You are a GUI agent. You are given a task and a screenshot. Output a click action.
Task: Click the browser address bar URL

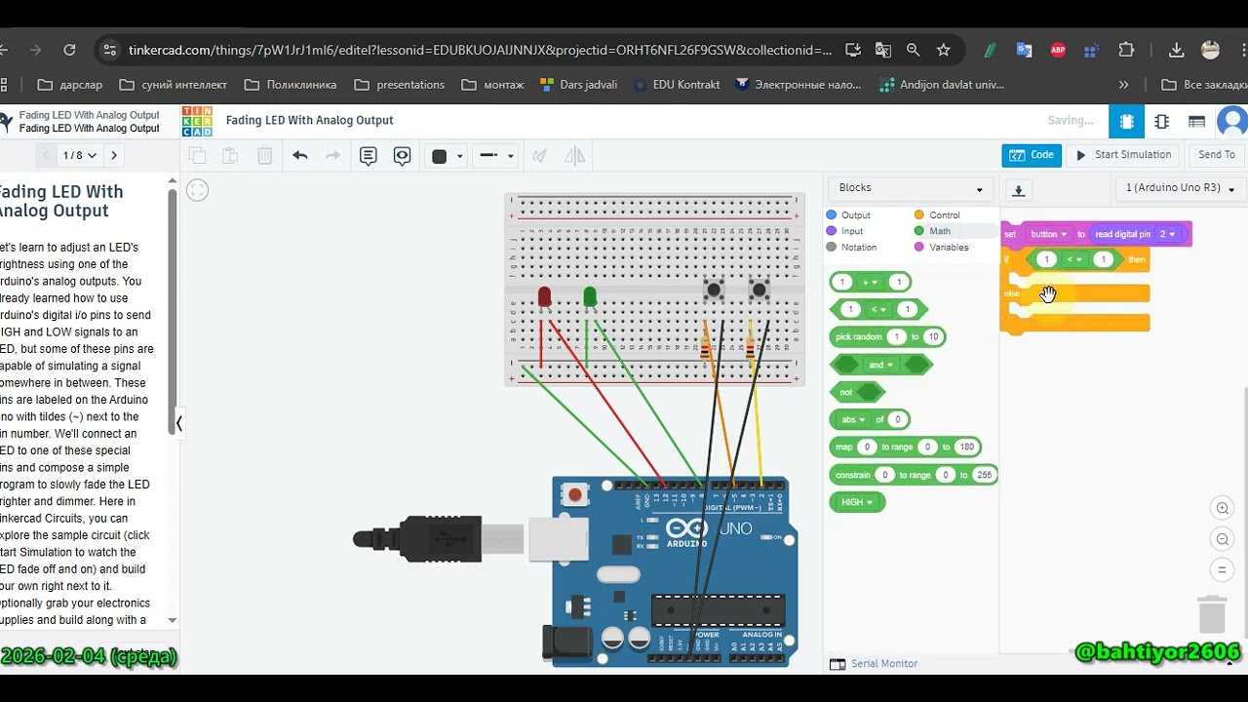(x=480, y=50)
